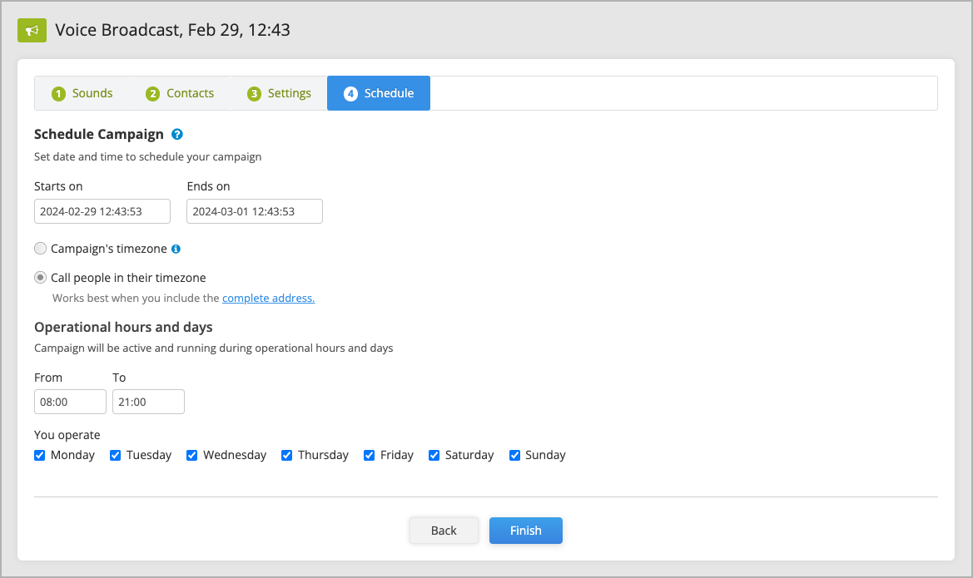The width and height of the screenshot is (973, 578).
Task: Select the Call people in their timezone option
Action: pos(40,277)
